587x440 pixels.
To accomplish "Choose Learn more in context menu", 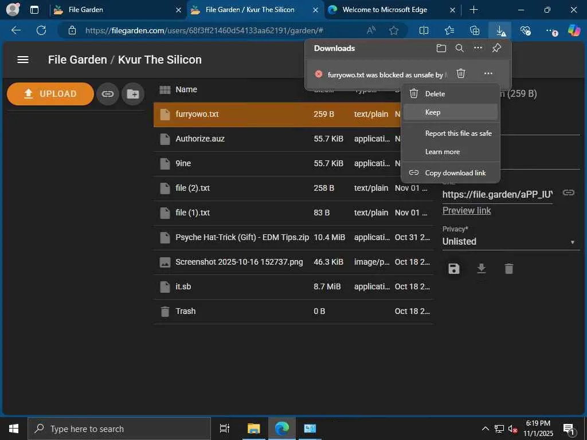I will 451,151.
